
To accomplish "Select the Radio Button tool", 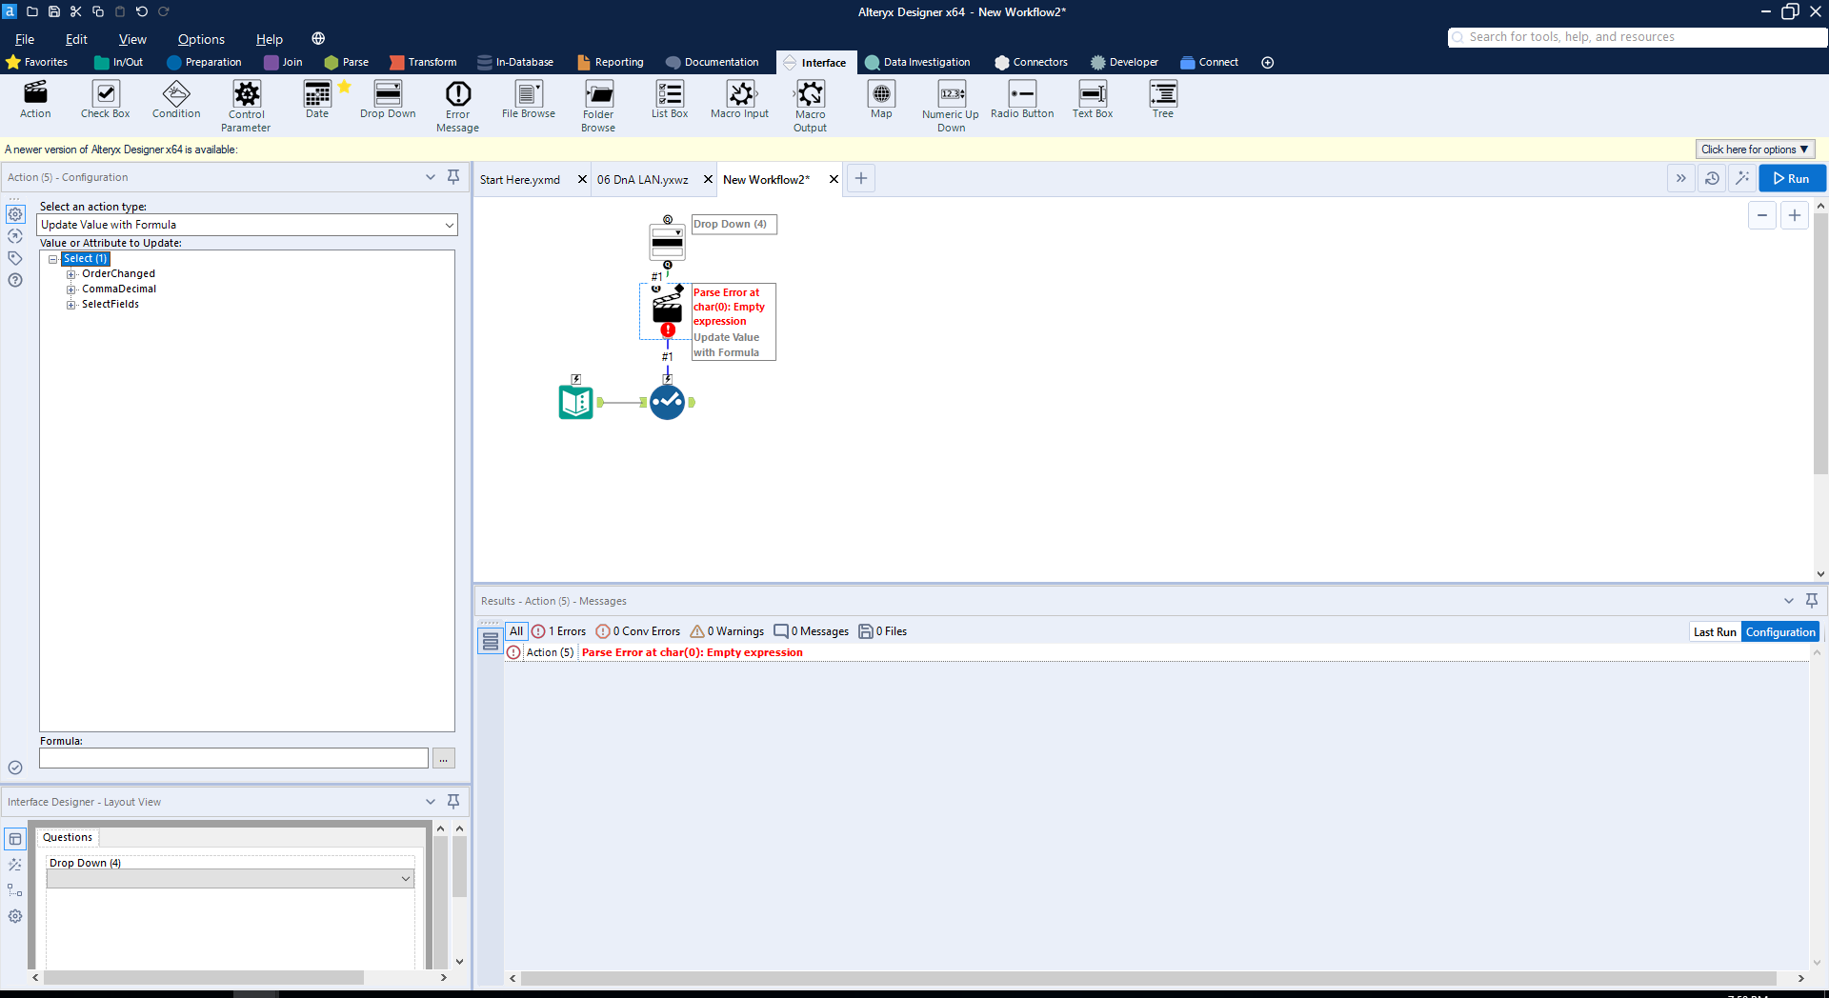I will point(1021,101).
